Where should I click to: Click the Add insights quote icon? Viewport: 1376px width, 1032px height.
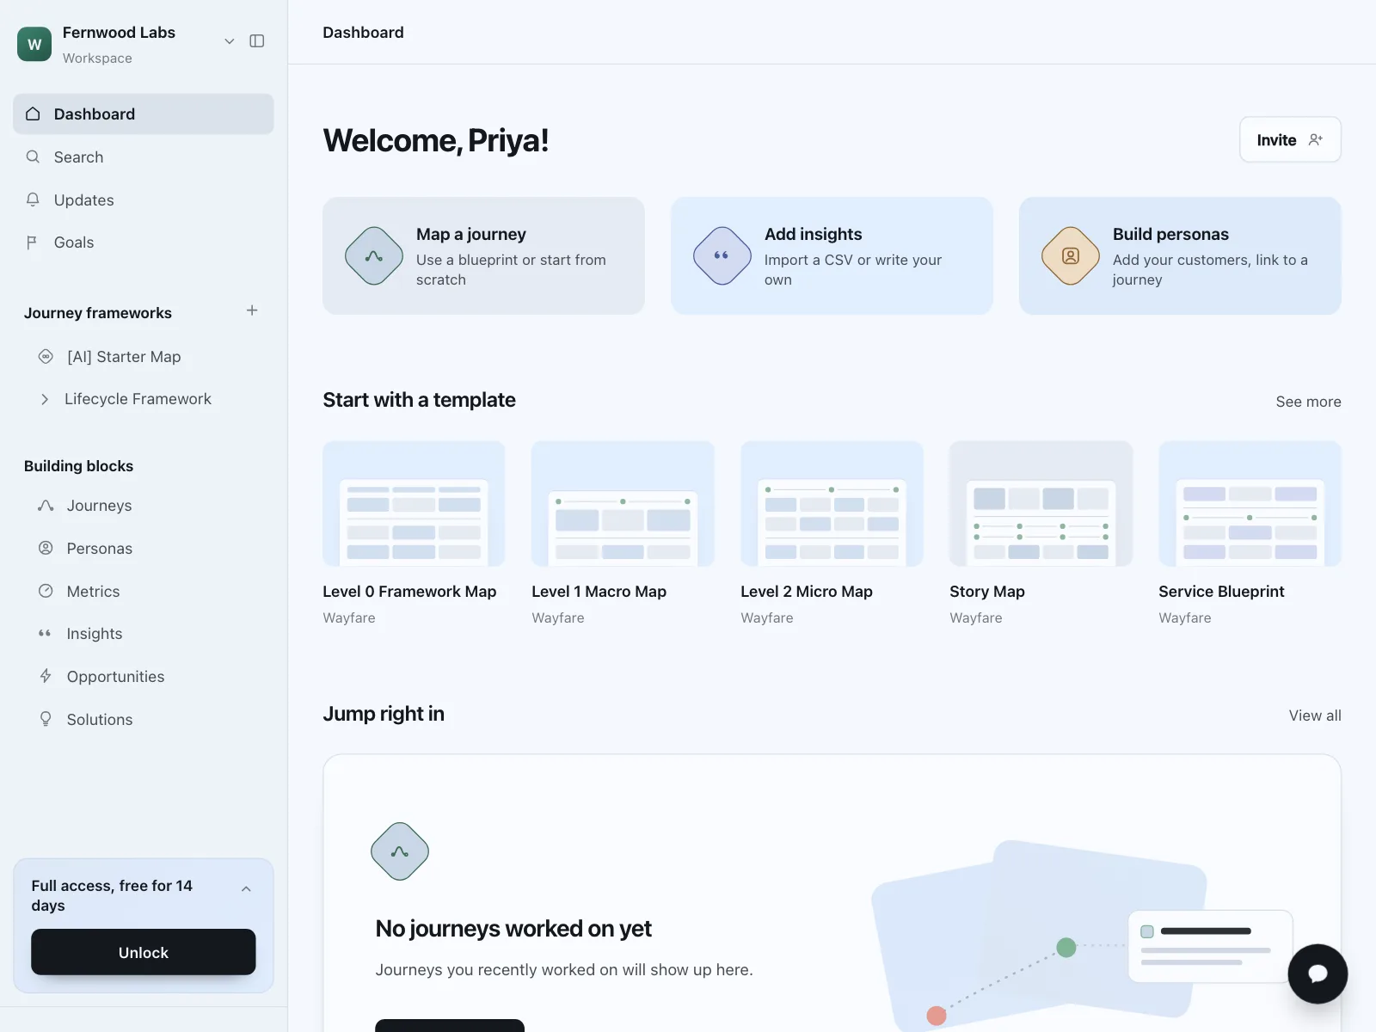pos(722,256)
